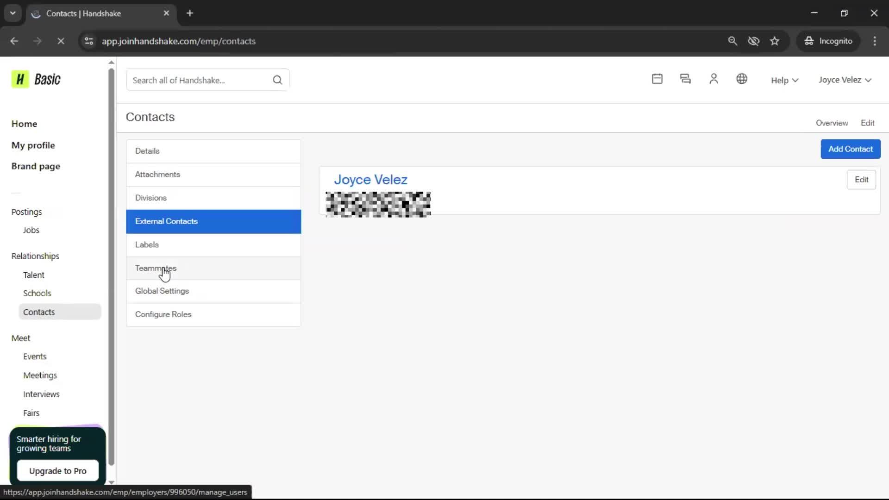Click browser back arrow
The width and height of the screenshot is (889, 500).
[14, 41]
